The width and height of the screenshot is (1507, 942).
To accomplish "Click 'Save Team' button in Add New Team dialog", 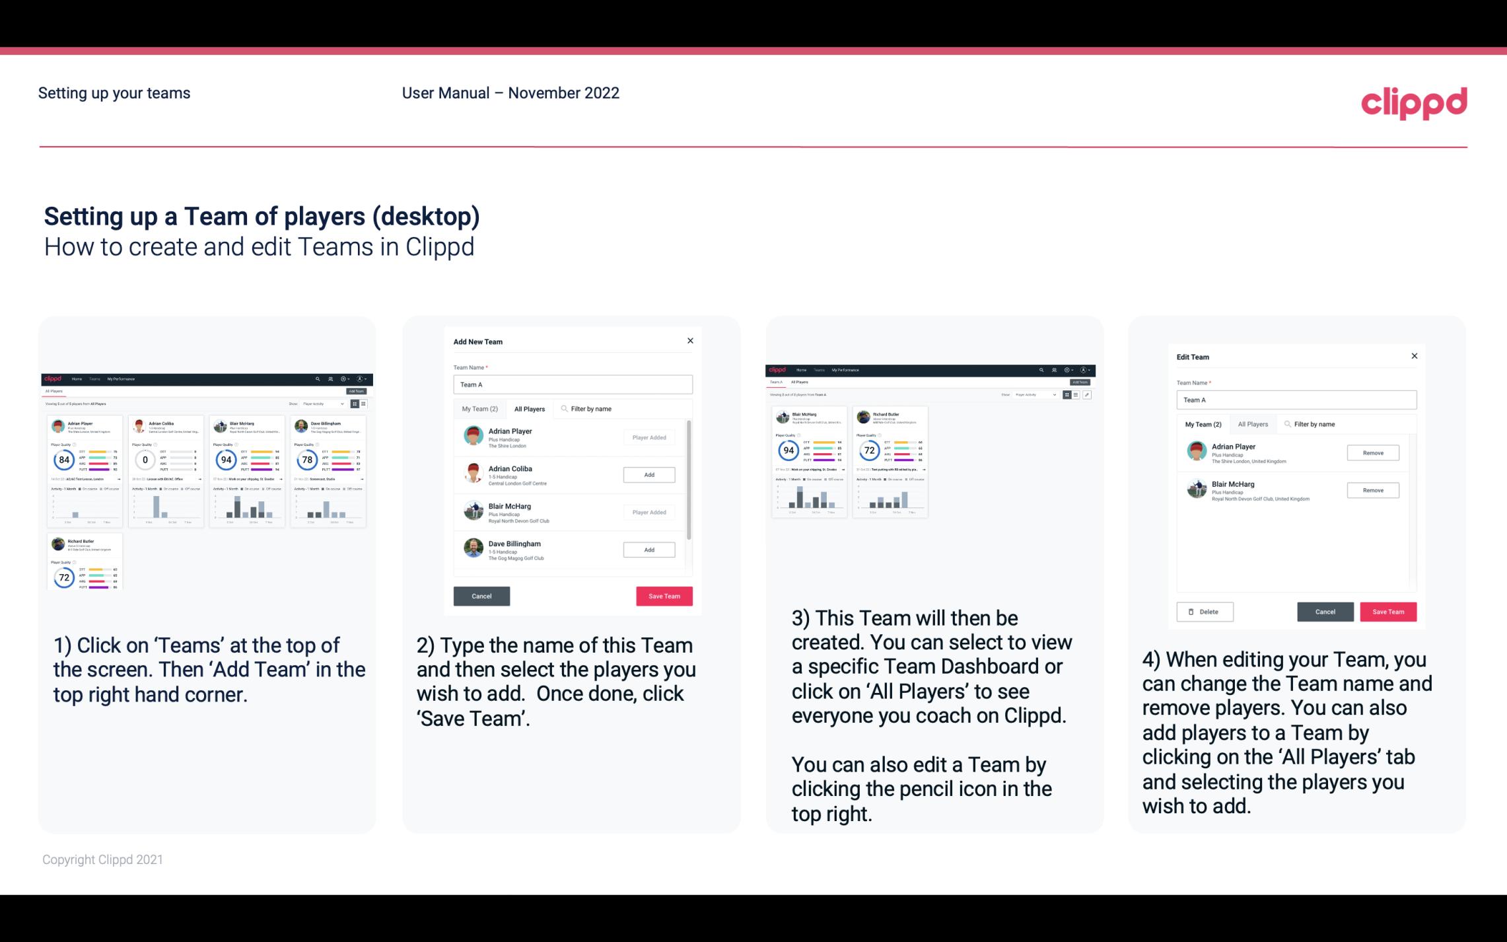I will (663, 595).
